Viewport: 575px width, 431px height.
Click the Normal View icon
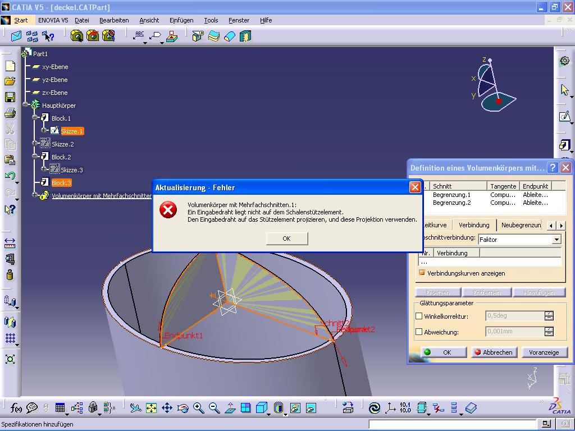tap(230, 407)
